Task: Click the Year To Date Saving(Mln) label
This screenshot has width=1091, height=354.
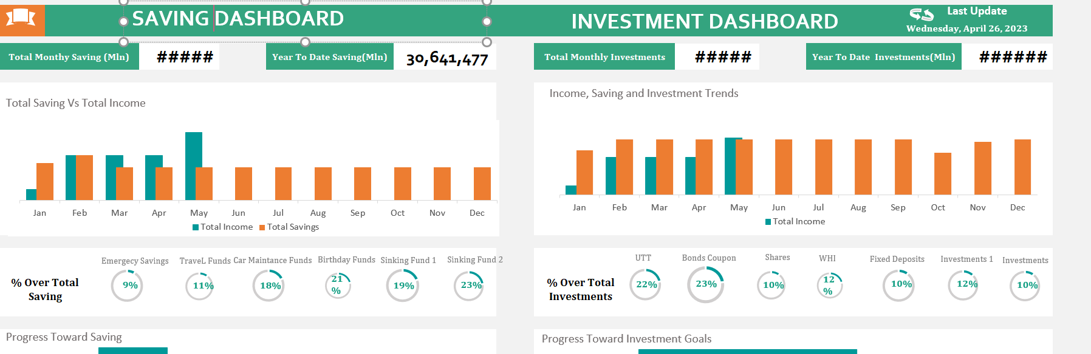Action: 329,57
